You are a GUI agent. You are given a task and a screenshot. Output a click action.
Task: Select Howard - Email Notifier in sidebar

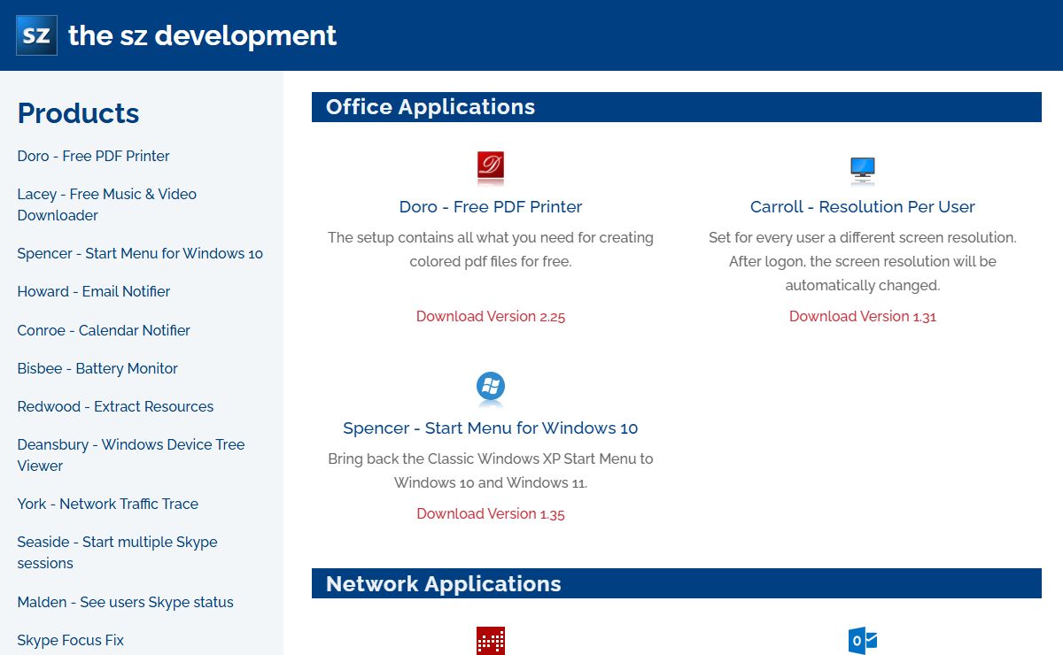[94, 291]
